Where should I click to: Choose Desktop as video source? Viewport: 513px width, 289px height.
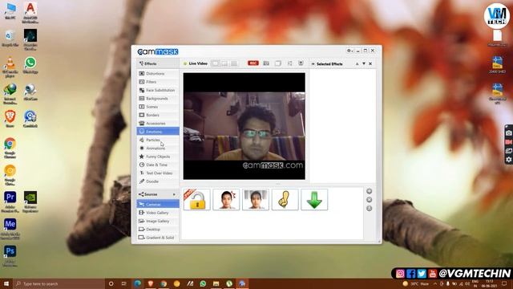158,229
